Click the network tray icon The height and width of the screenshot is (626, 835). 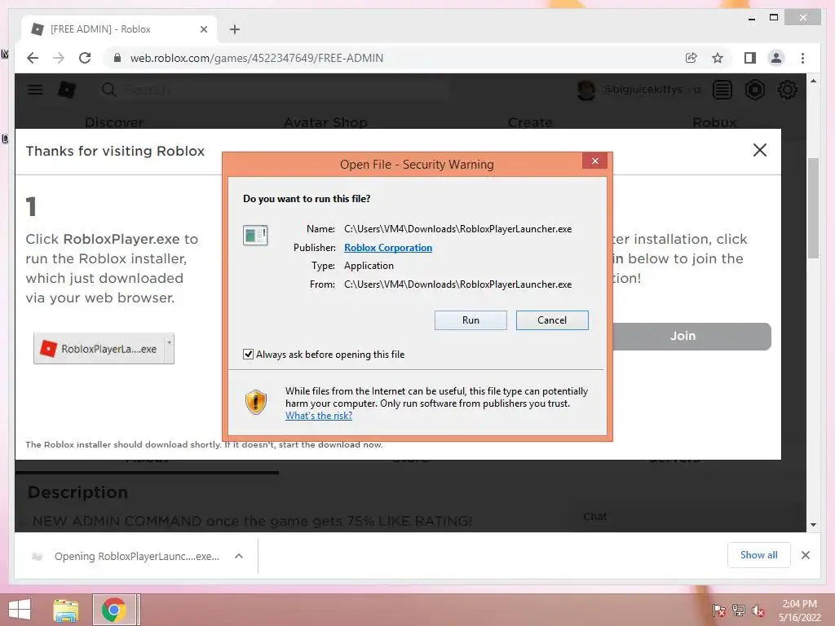pyautogui.click(x=738, y=611)
